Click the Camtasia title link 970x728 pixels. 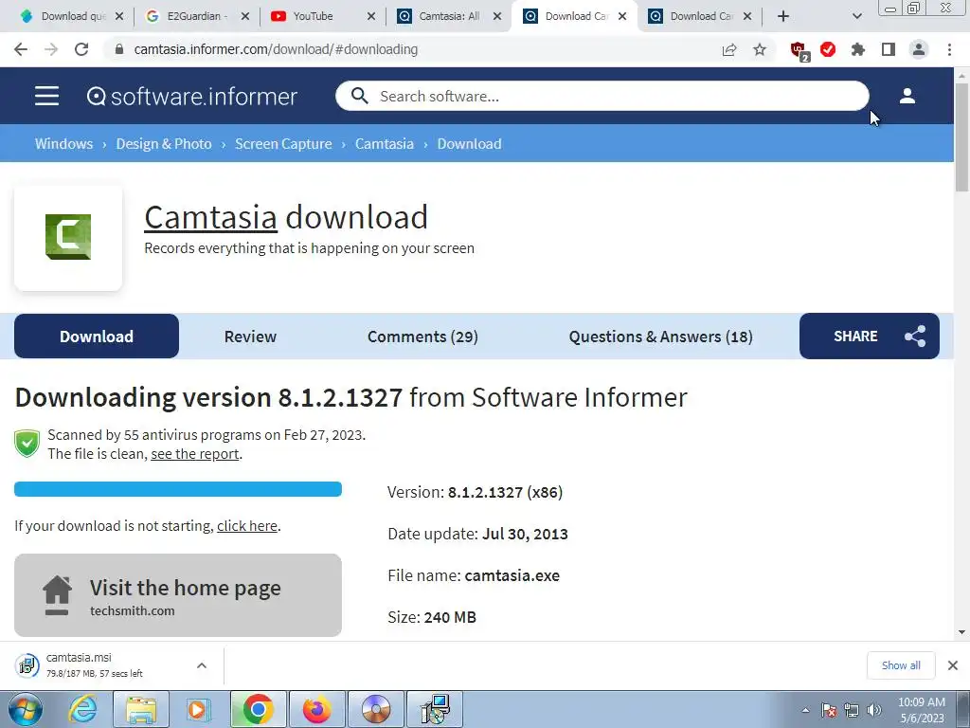[x=210, y=217]
